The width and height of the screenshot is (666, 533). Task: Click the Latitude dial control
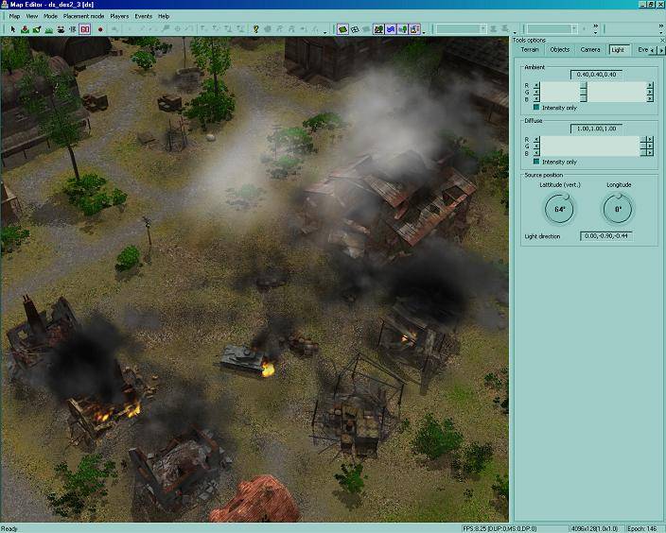tap(558, 209)
